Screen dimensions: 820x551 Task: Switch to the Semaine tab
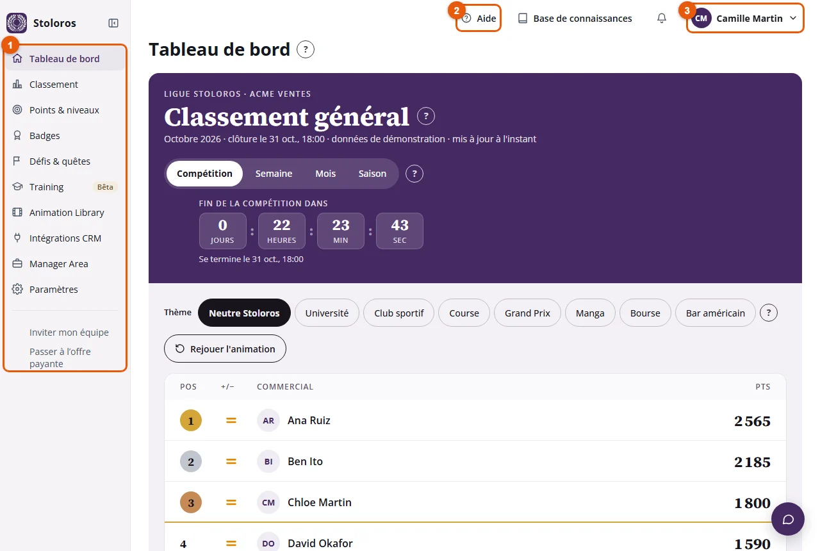point(274,174)
